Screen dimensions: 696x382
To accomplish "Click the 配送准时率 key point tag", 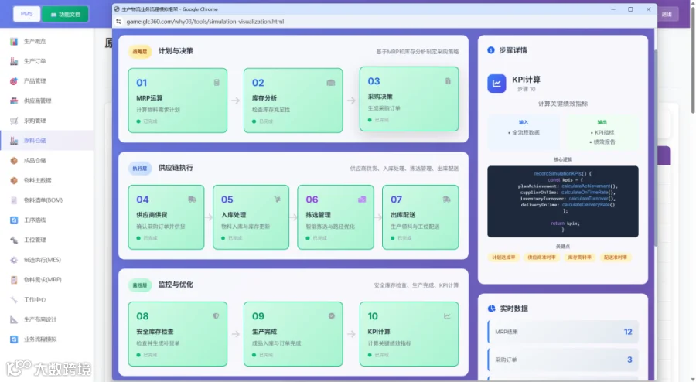I will (616, 258).
